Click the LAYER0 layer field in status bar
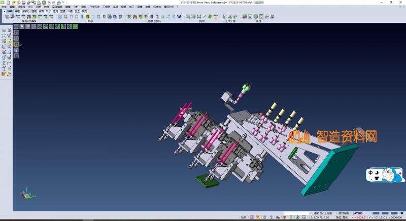The image size is (406, 221). 358,213
